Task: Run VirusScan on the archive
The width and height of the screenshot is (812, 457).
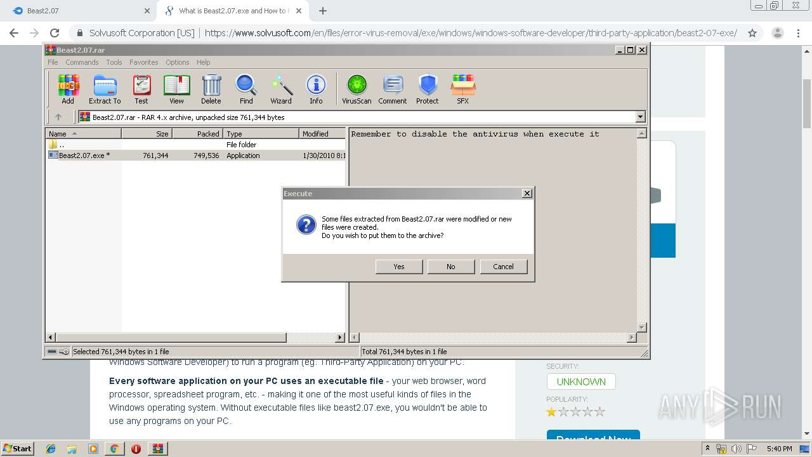Action: 357,89
